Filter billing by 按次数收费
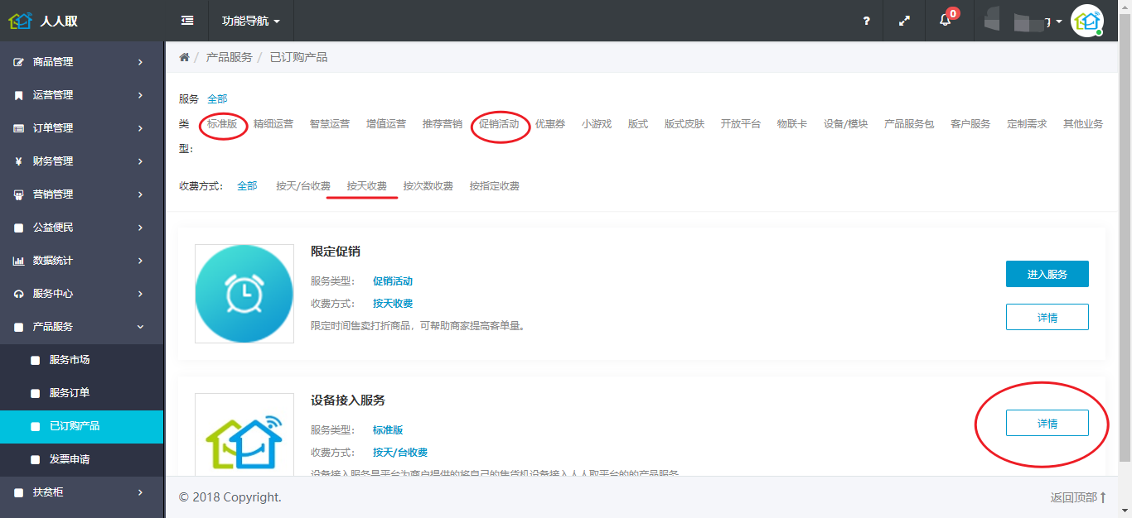1132x518 pixels. coord(428,186)
